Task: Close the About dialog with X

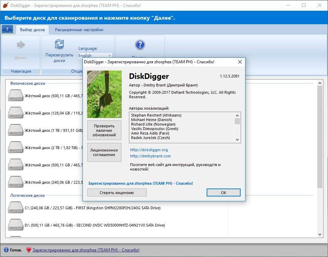Action: (240, 62)
